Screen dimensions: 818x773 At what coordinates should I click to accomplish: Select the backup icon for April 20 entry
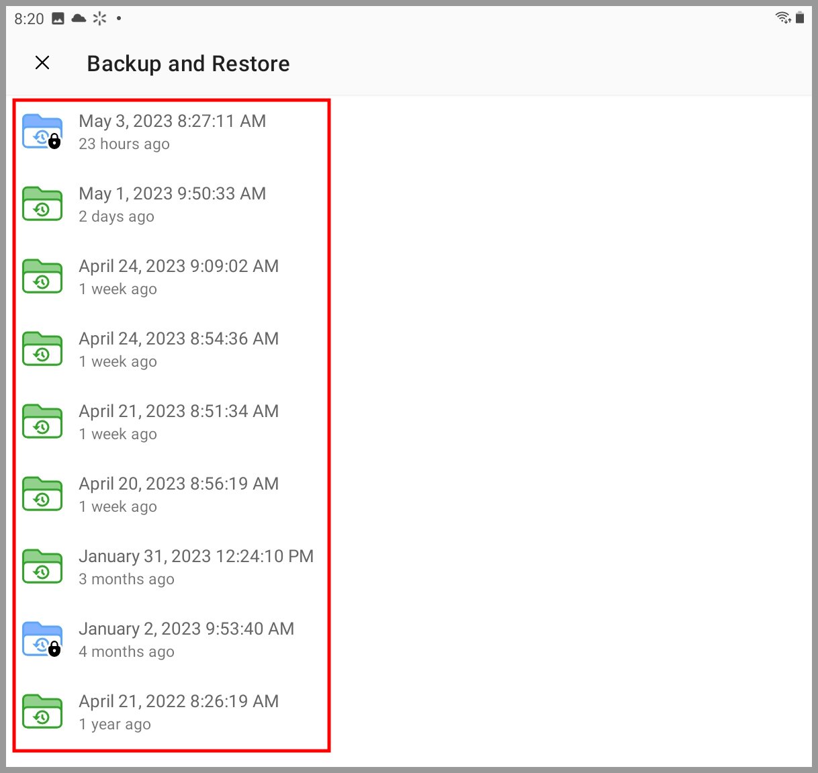click(x=42, y=494)
